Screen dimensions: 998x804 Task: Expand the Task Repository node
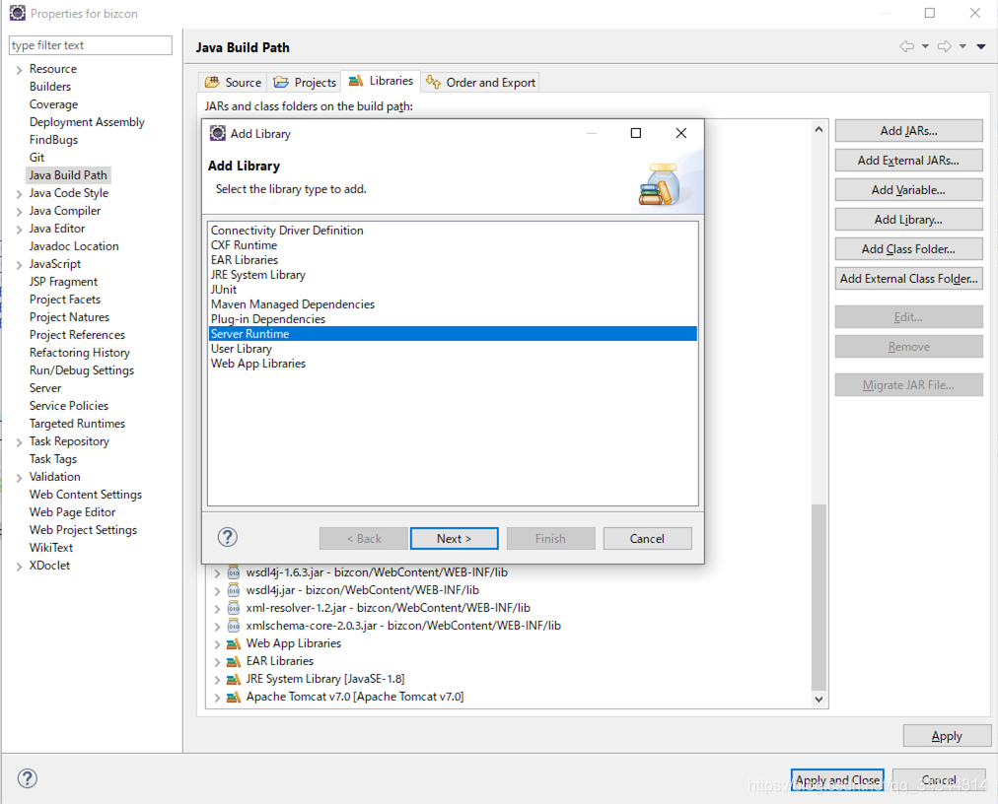(19, 442)
